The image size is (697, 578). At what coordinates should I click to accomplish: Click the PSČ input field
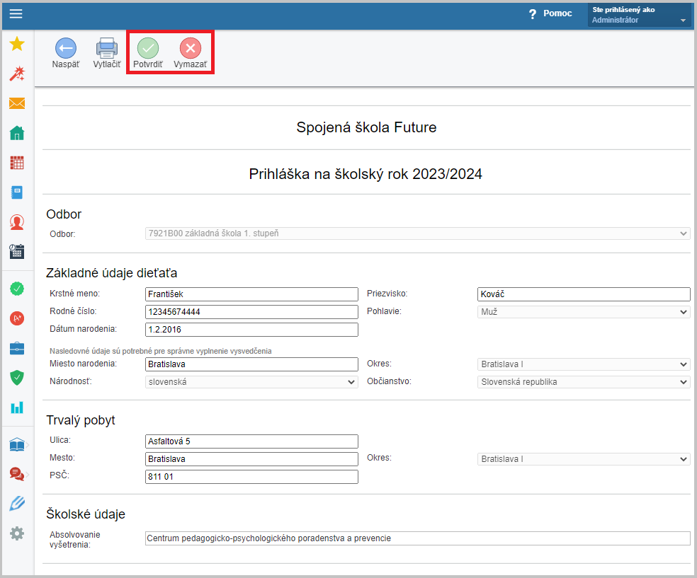[251, 477]
